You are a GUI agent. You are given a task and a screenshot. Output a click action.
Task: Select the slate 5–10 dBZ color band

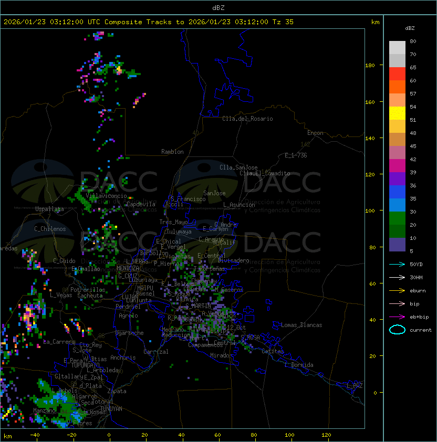pyautogui.click(x=397, y=245)
